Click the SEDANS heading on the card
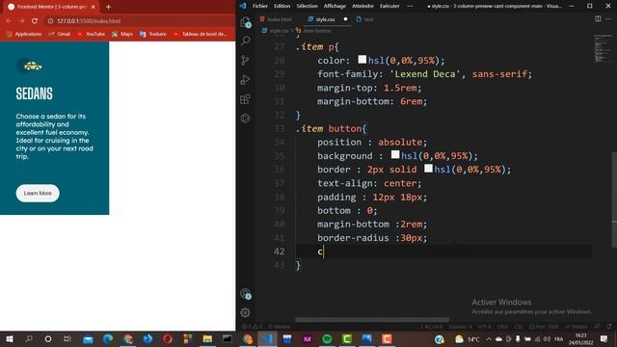617x347 pixels. (x=35, y=93)
